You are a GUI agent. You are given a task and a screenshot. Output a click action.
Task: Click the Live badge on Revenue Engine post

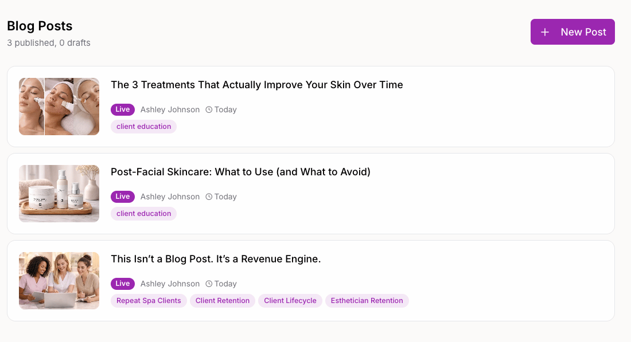123,284
